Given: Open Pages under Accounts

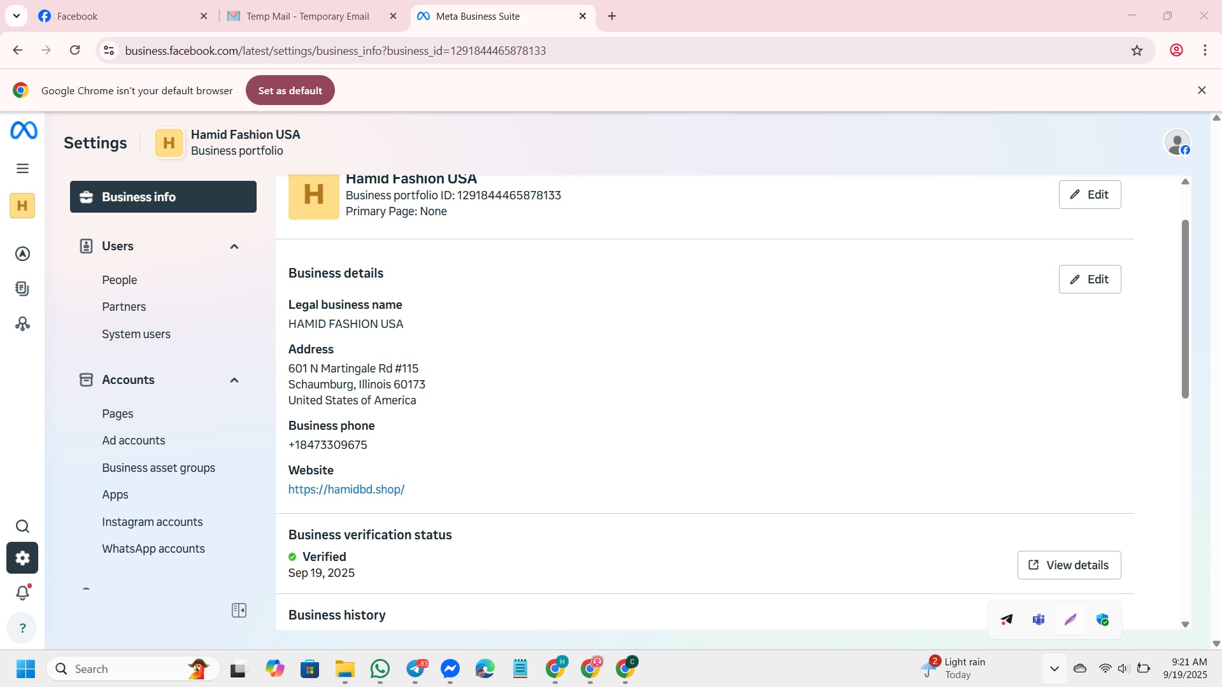Looking at the screenshot, I should click(x=118, y=414).
